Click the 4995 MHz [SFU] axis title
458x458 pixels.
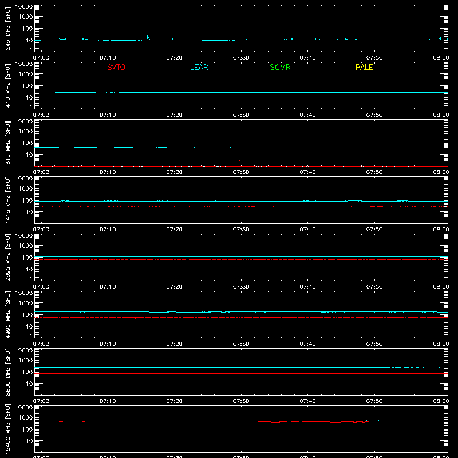(x=7, y=314)
